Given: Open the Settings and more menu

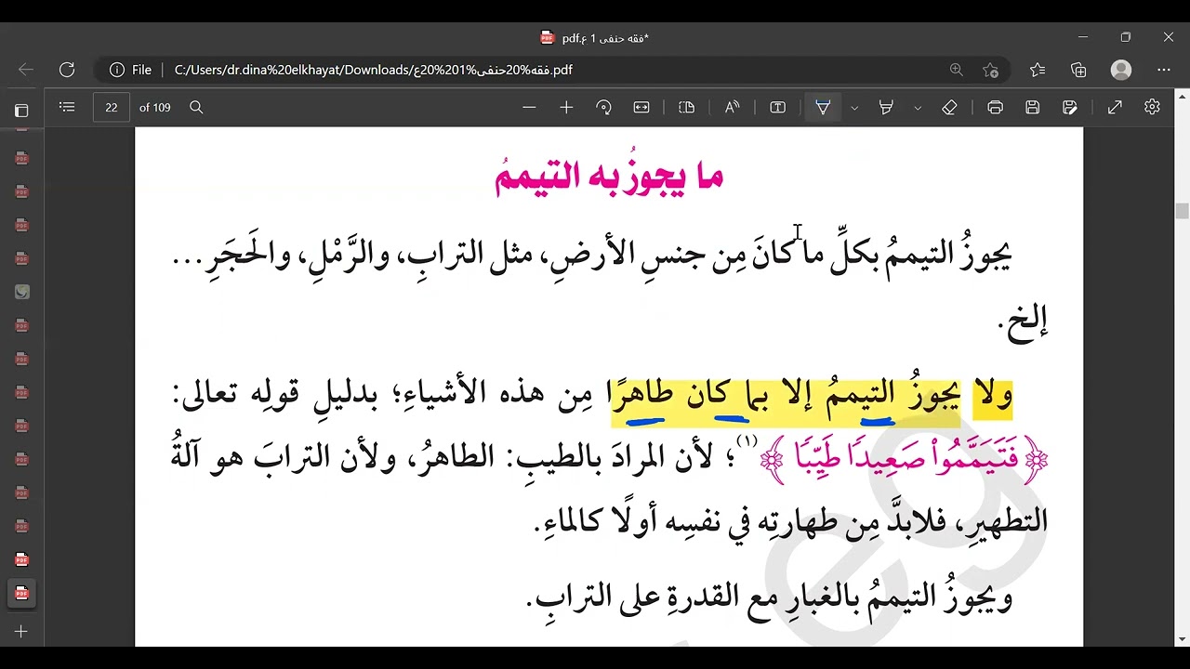Looking at the screenshot, I should 1164,70.
